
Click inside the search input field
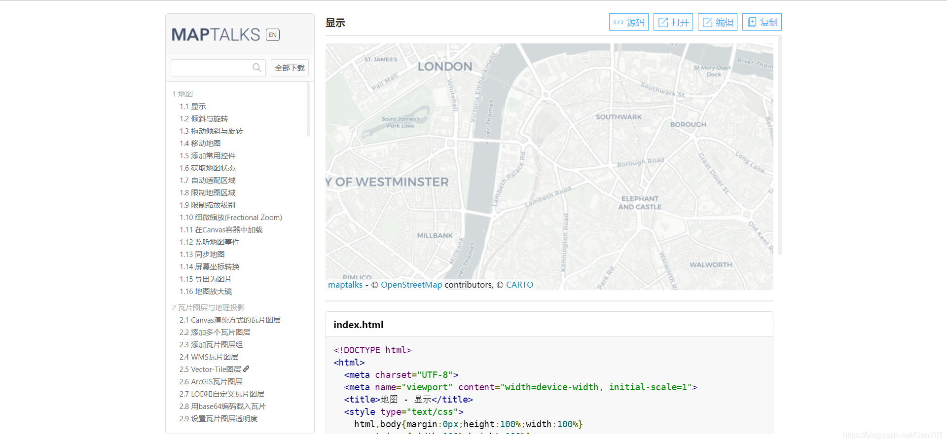[212, 68]
